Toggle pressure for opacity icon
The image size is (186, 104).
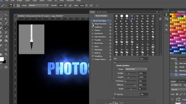pos(70,5)
